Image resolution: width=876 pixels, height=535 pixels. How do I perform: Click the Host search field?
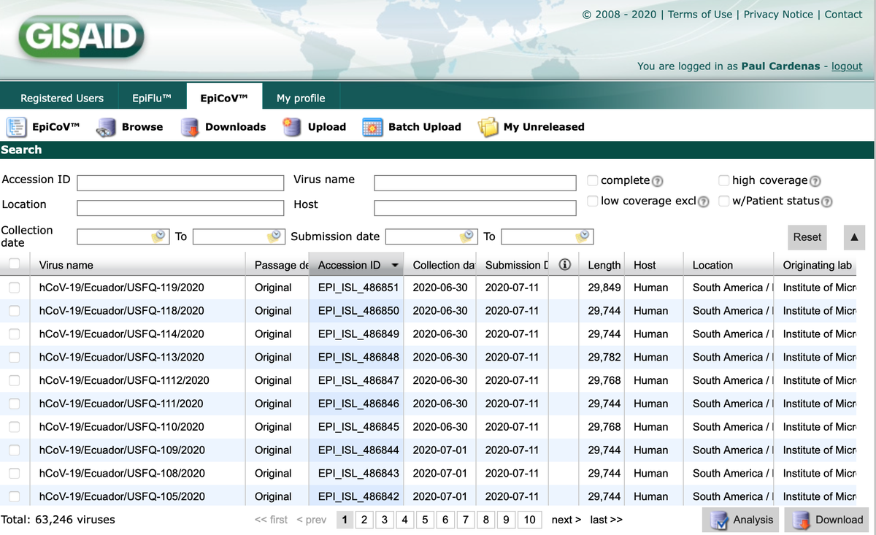476,208
